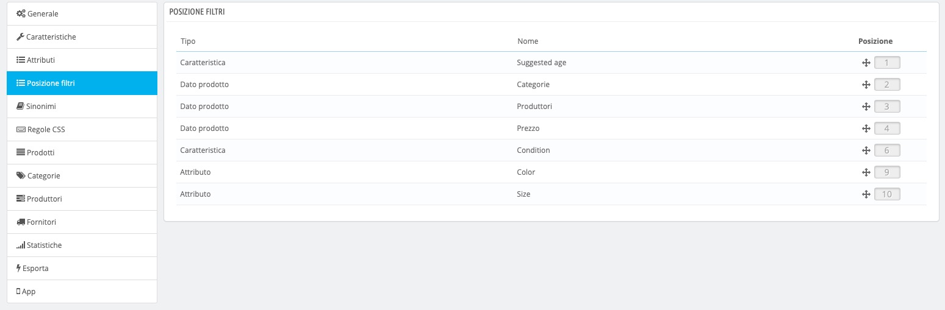This screenshot has height=310, width=945.
Task: Click the gears icon beside Generale
Action: pyautogui.click(x=21, y=14)
